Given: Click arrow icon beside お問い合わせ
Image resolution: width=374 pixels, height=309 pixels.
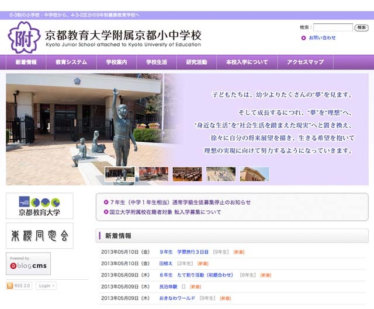Looking at the screenshot, I should [304, 38].
